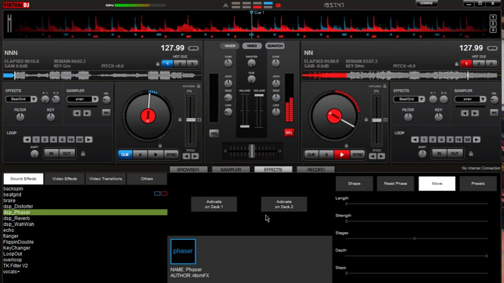
Task: Show the VIDEO center panel
Action: [x=252, y=46]
